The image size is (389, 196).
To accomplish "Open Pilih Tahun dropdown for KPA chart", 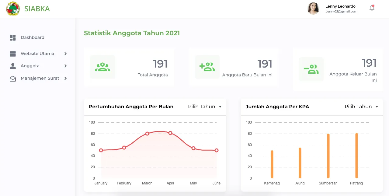I will 361,107.
